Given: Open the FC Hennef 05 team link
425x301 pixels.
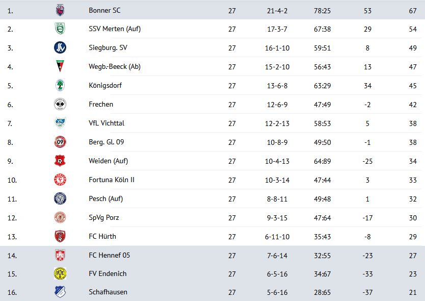Looking at the screenshot, I should click(109, 255).
